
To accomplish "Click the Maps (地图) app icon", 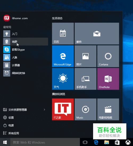I will coord(7,42).
